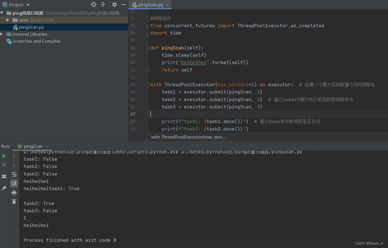Image resolution: width=388 pixels, height=248 pixels.
Task: Click the Python file icon beside pingScan.py
Action: (16, 27)
